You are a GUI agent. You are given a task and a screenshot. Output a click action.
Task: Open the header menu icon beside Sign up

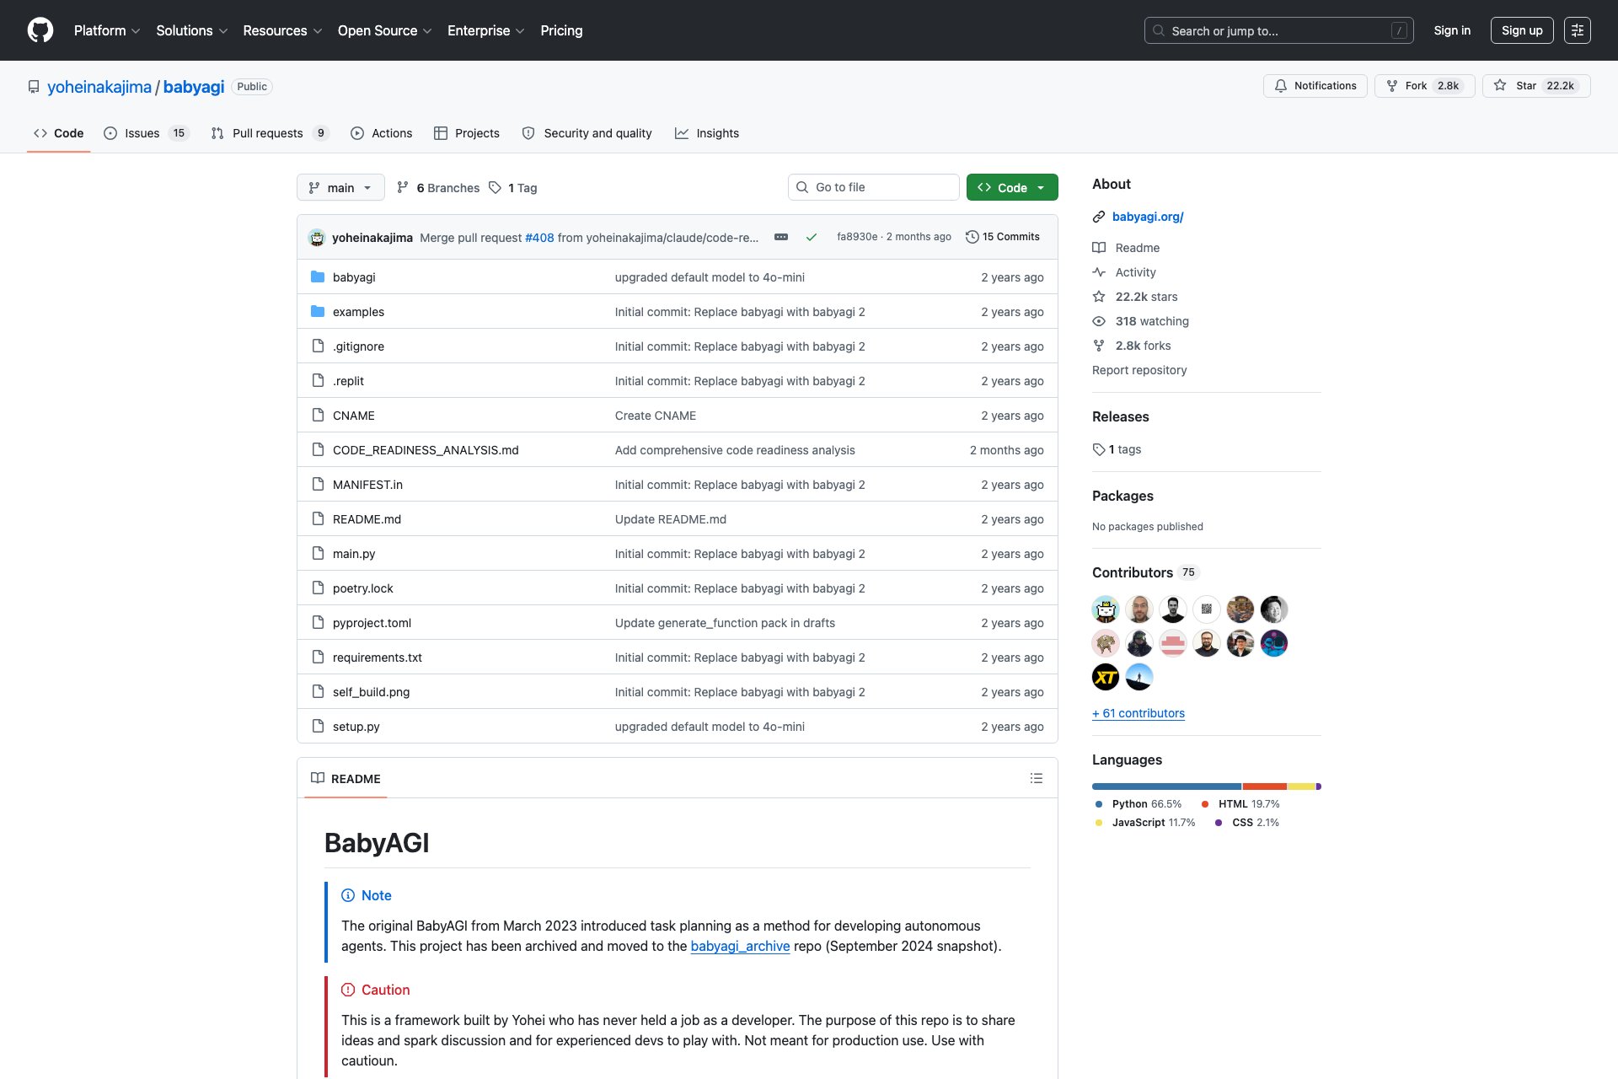(x=1577, y=30)
